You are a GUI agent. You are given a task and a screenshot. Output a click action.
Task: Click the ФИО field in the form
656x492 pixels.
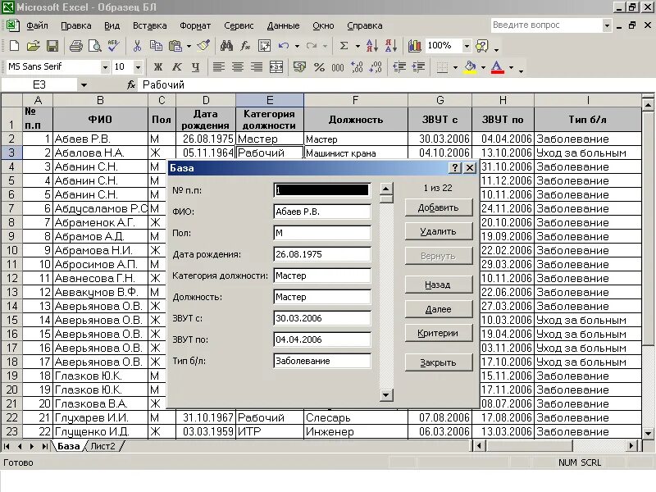pyautogui.click(x=322, y=212)
